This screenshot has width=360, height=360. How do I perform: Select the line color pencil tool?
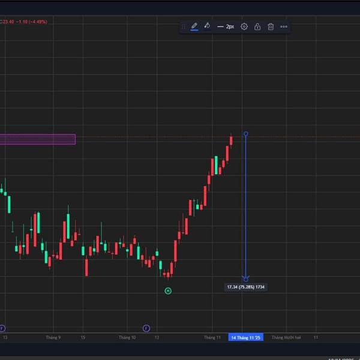[194, 26]
